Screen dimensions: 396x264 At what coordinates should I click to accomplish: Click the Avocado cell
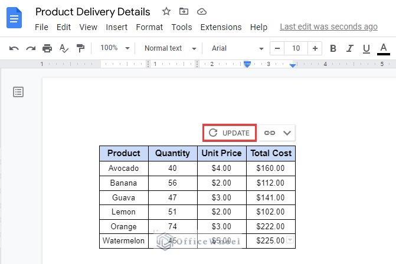coord(124,168)
